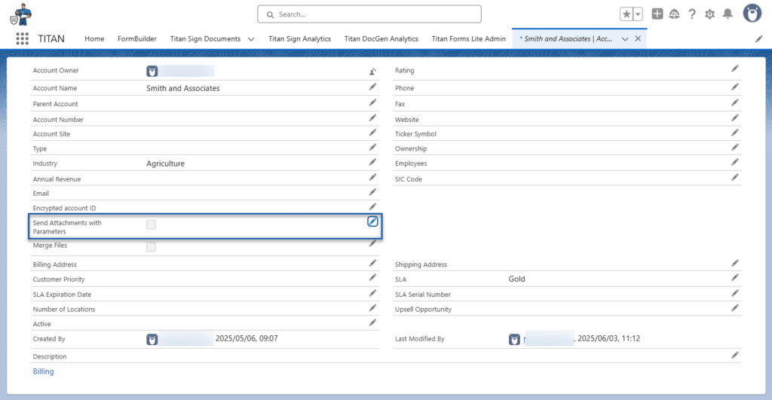Viewport: 772px width, 400px height.
Task: Open the Titan DocGen Analytics tab
Action: pos(381,39)
